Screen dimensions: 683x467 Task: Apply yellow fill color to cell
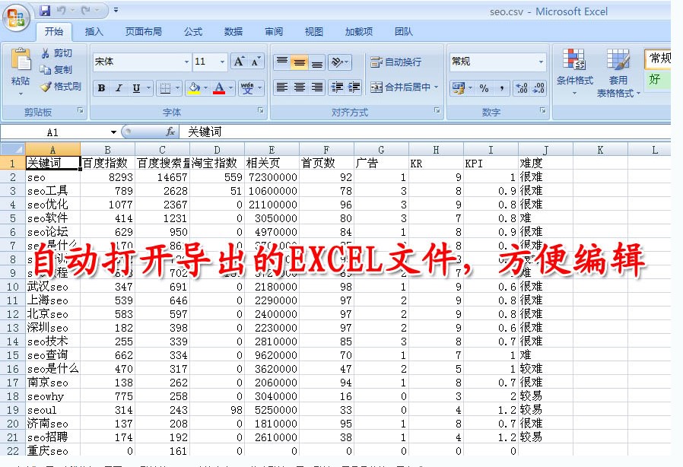194,88
